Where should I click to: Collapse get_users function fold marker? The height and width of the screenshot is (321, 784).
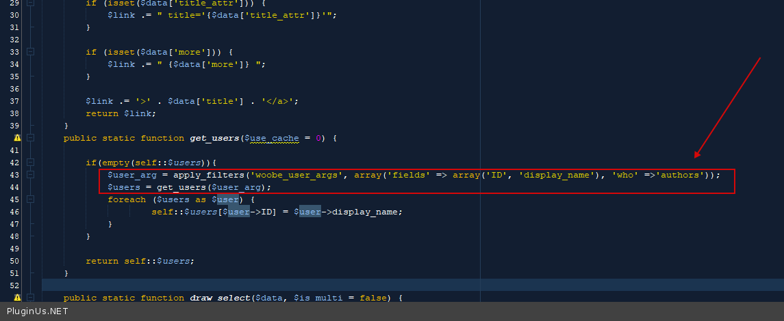click(29, 138)
